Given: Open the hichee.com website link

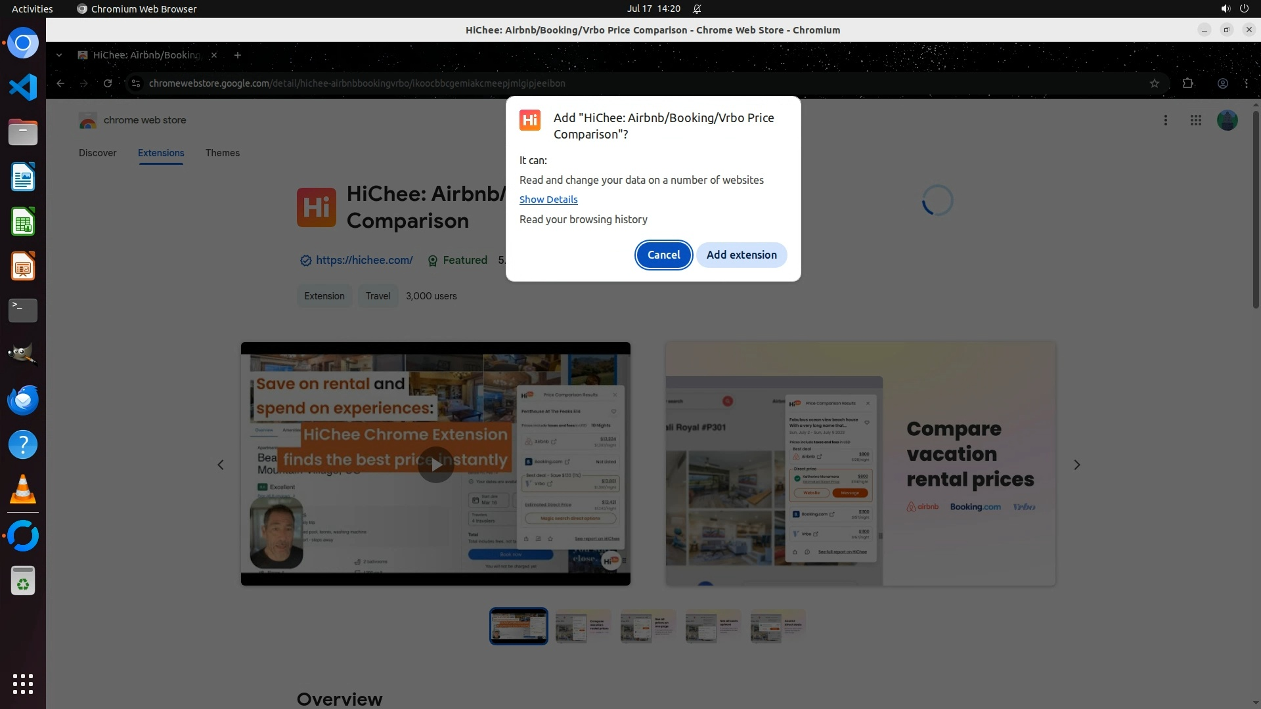Looking at the screenshot, I should click(364, 260).
